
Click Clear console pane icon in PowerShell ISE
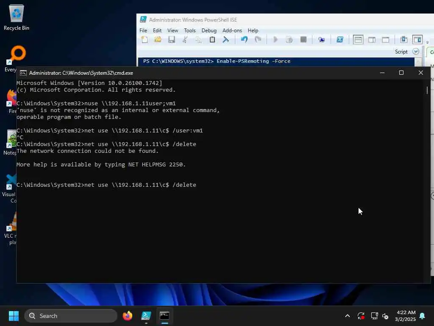[226, 39]
